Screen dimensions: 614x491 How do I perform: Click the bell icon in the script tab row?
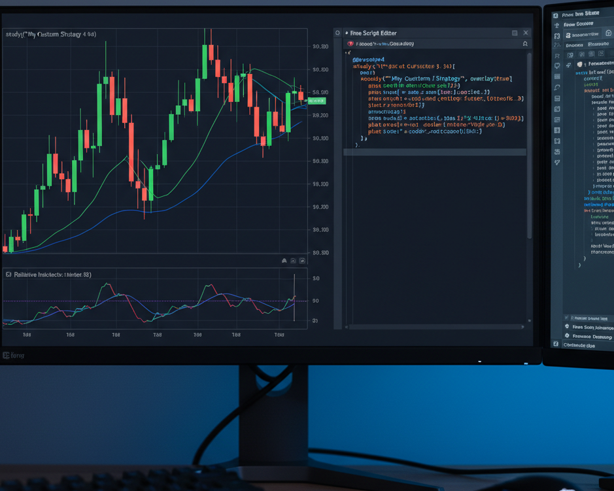click(x=524, y=44)
